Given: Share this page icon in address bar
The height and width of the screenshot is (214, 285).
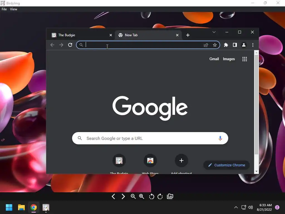Looking at the screenshot, I should [206, 45].
